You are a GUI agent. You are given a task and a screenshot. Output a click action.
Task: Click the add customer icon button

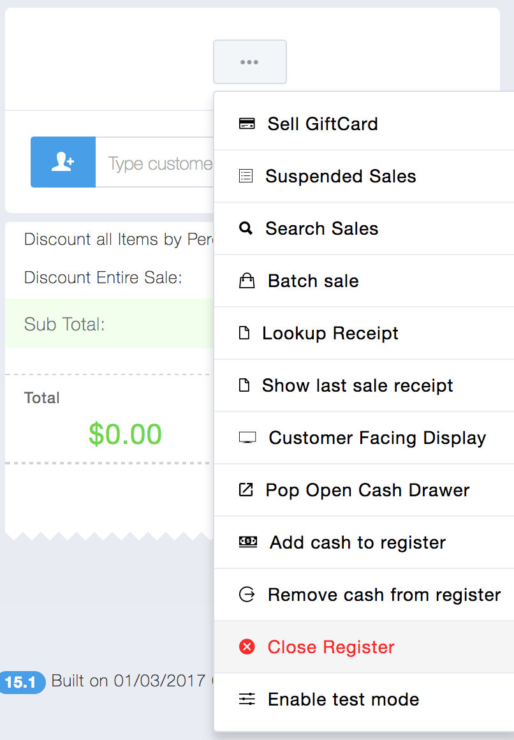(x=63, y=162)
